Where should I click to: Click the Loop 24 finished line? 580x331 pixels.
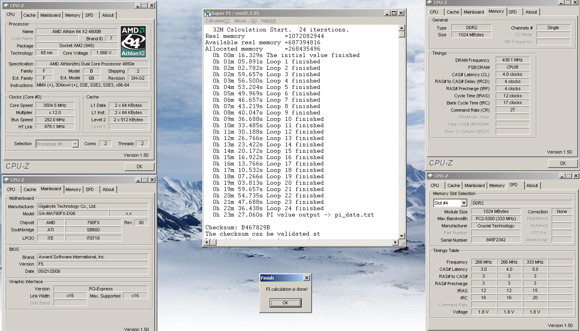(x=268, y=208)
